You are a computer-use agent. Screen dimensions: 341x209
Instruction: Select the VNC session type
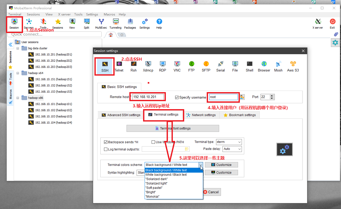(177, 67)
